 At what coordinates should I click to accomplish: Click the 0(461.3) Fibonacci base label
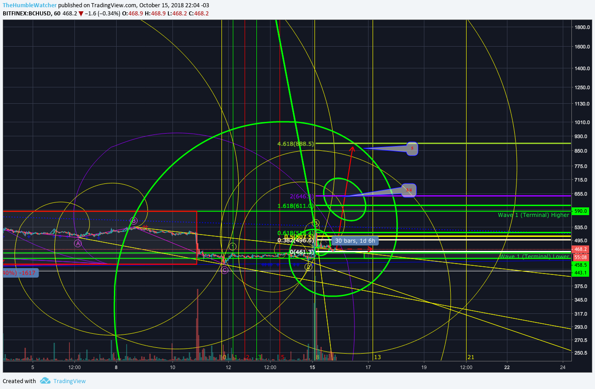click(x=302, y=252)
